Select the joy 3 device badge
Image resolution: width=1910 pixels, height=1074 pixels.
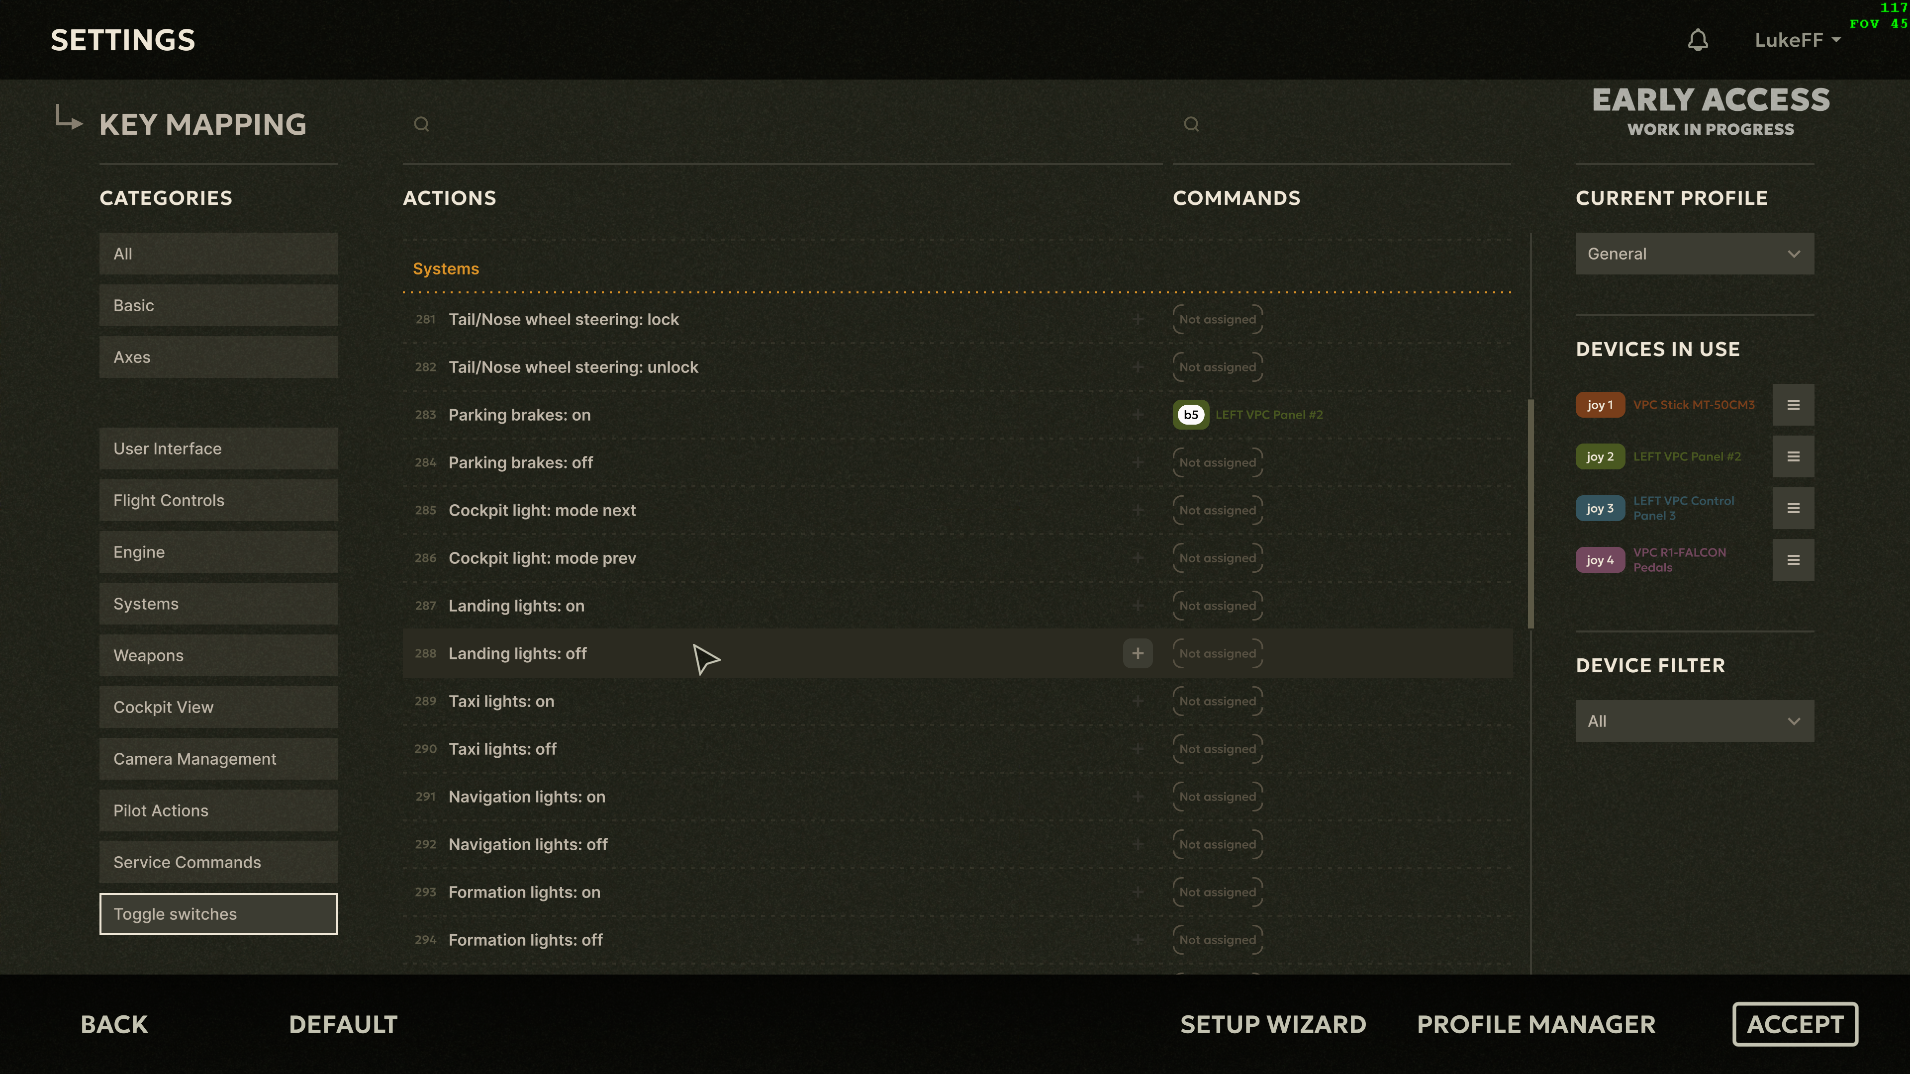click(1599, 509)
